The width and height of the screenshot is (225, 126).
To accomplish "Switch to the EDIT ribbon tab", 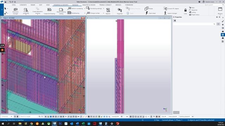I will (41, 5).
